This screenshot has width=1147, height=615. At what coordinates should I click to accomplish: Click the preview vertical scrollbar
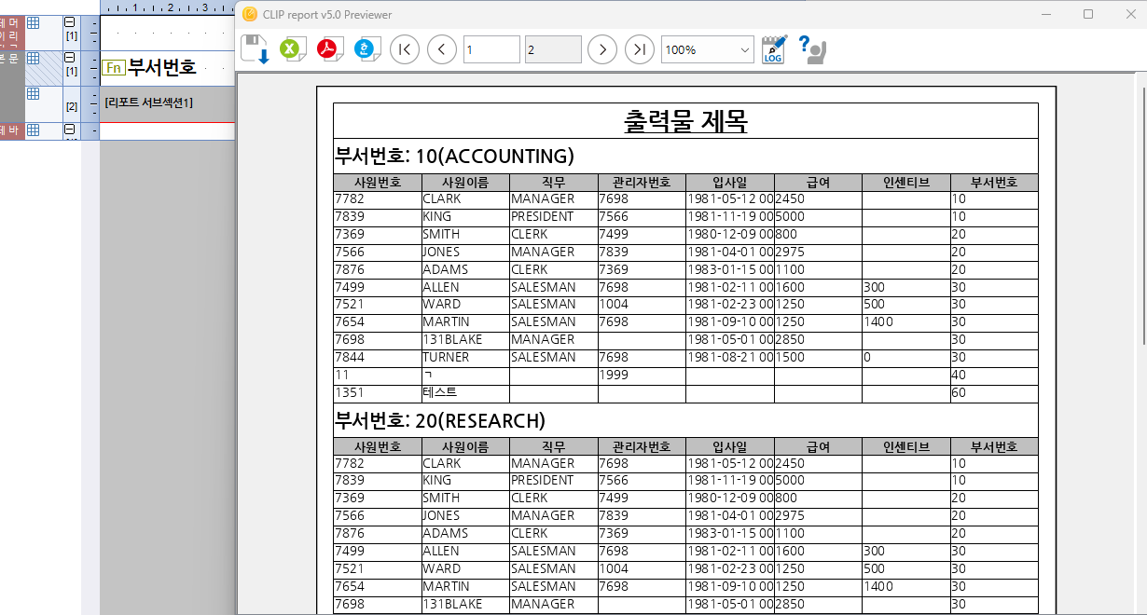click(x=1141, y=345)
